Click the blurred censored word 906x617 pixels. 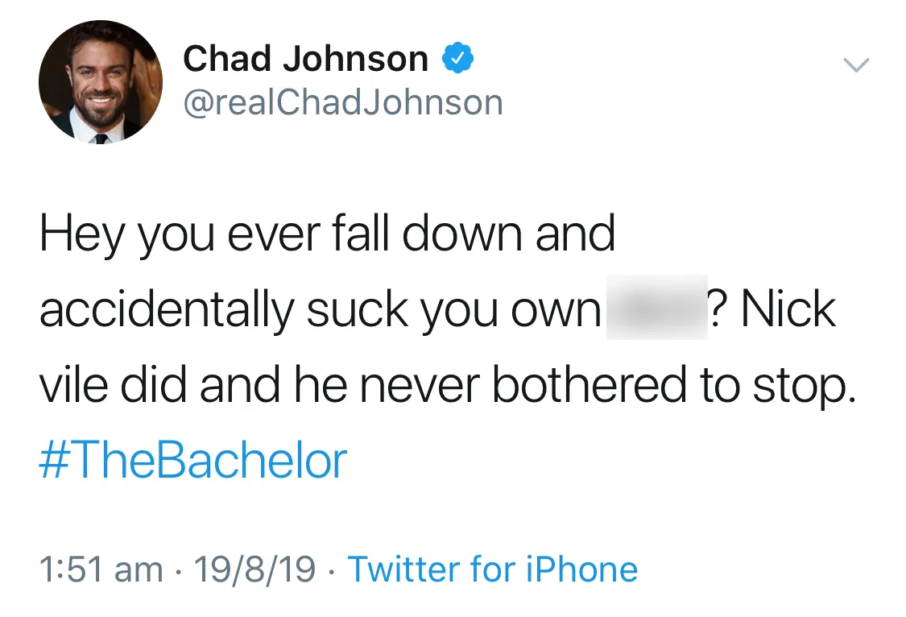(656, 308)
